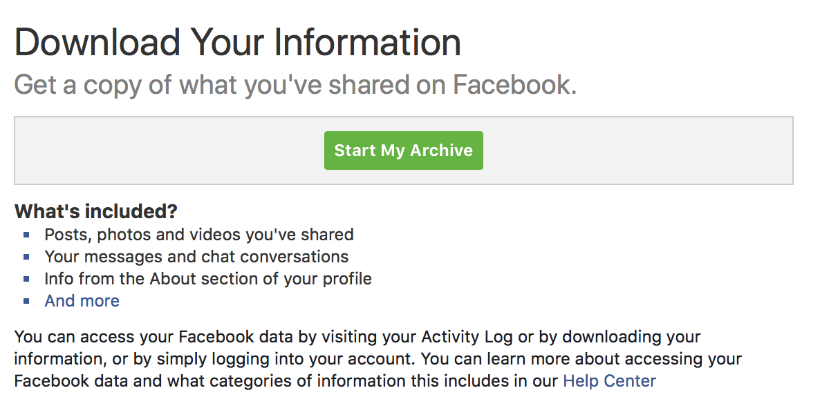Click the bullet beside Your messages item
Screen dimensions: 820x417
click(x=27, y=257)
